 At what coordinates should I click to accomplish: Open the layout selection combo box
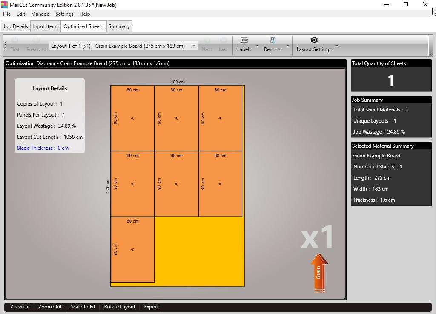click(x=123, y=46)
